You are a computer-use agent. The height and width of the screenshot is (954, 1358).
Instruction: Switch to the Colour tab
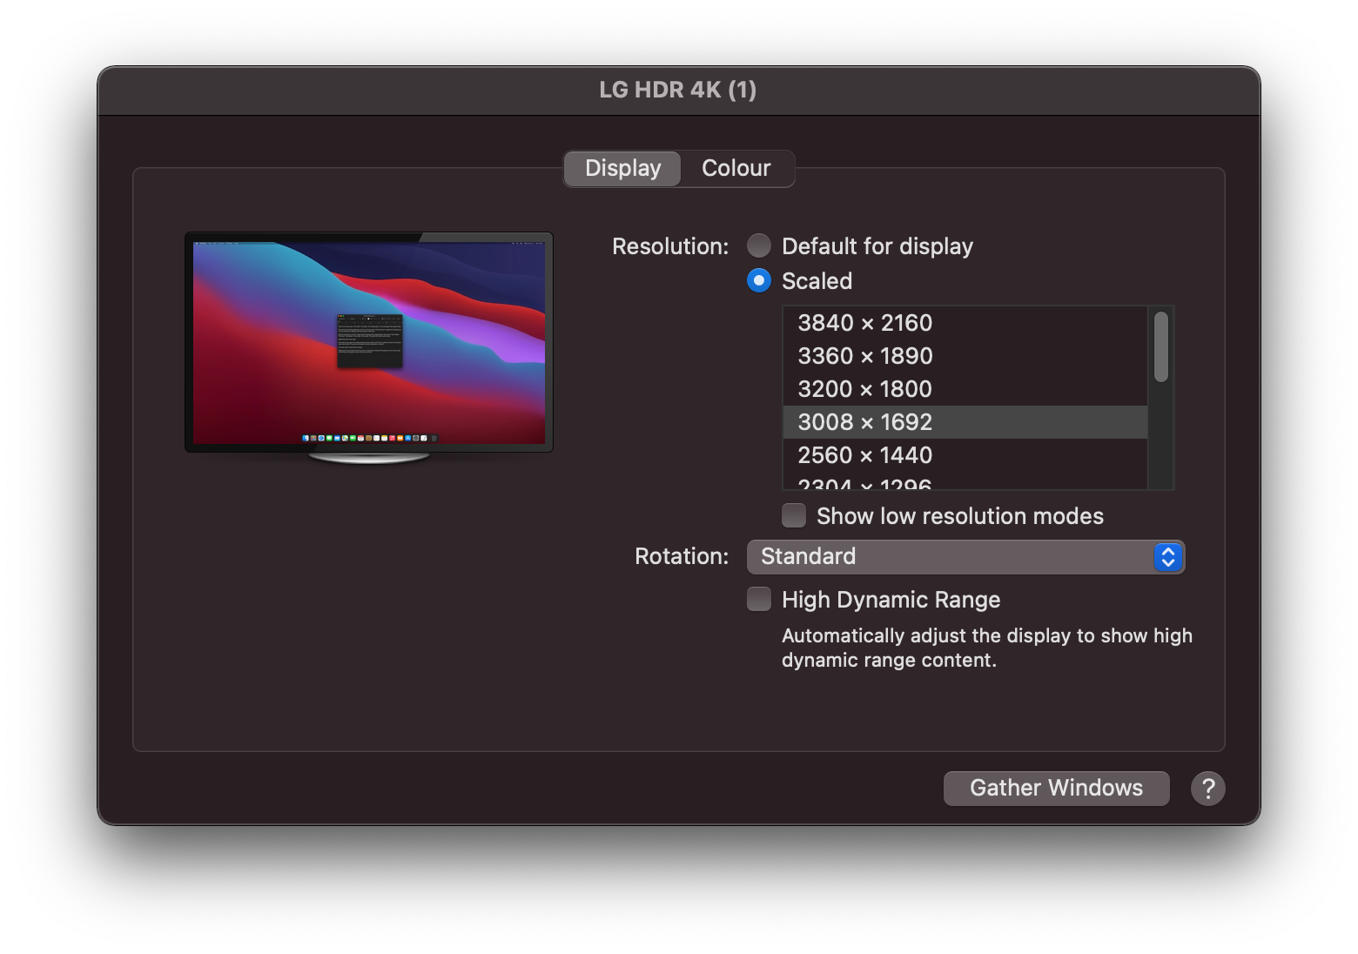coord(736,168)
